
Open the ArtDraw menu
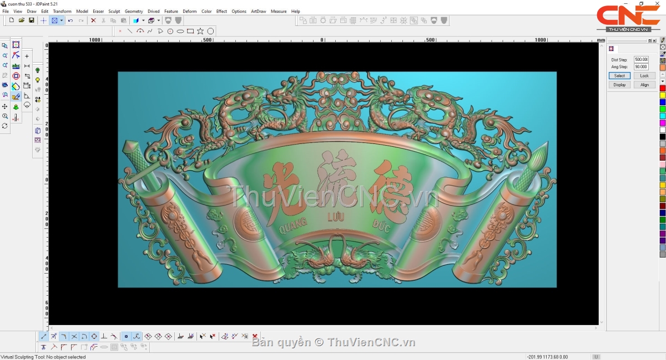tap(258, 11)
